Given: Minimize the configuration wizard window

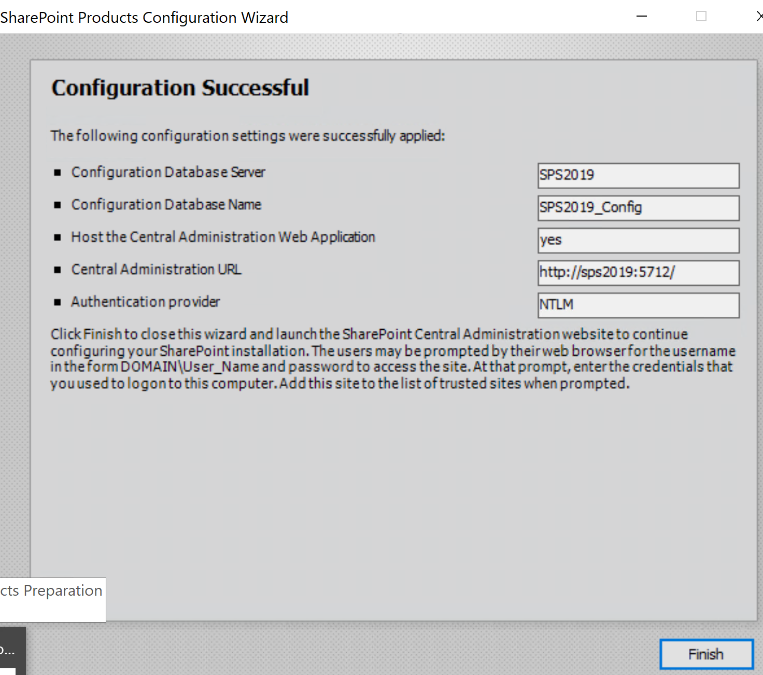Looking at the screenshot, I should click(641, 16).
